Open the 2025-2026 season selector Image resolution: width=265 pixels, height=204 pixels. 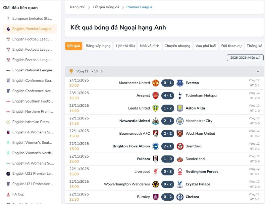point(245,58)
